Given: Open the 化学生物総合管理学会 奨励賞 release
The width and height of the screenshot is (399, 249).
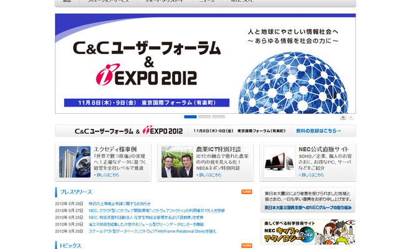Looking at the screenshot, I should [x=146, y=217].
